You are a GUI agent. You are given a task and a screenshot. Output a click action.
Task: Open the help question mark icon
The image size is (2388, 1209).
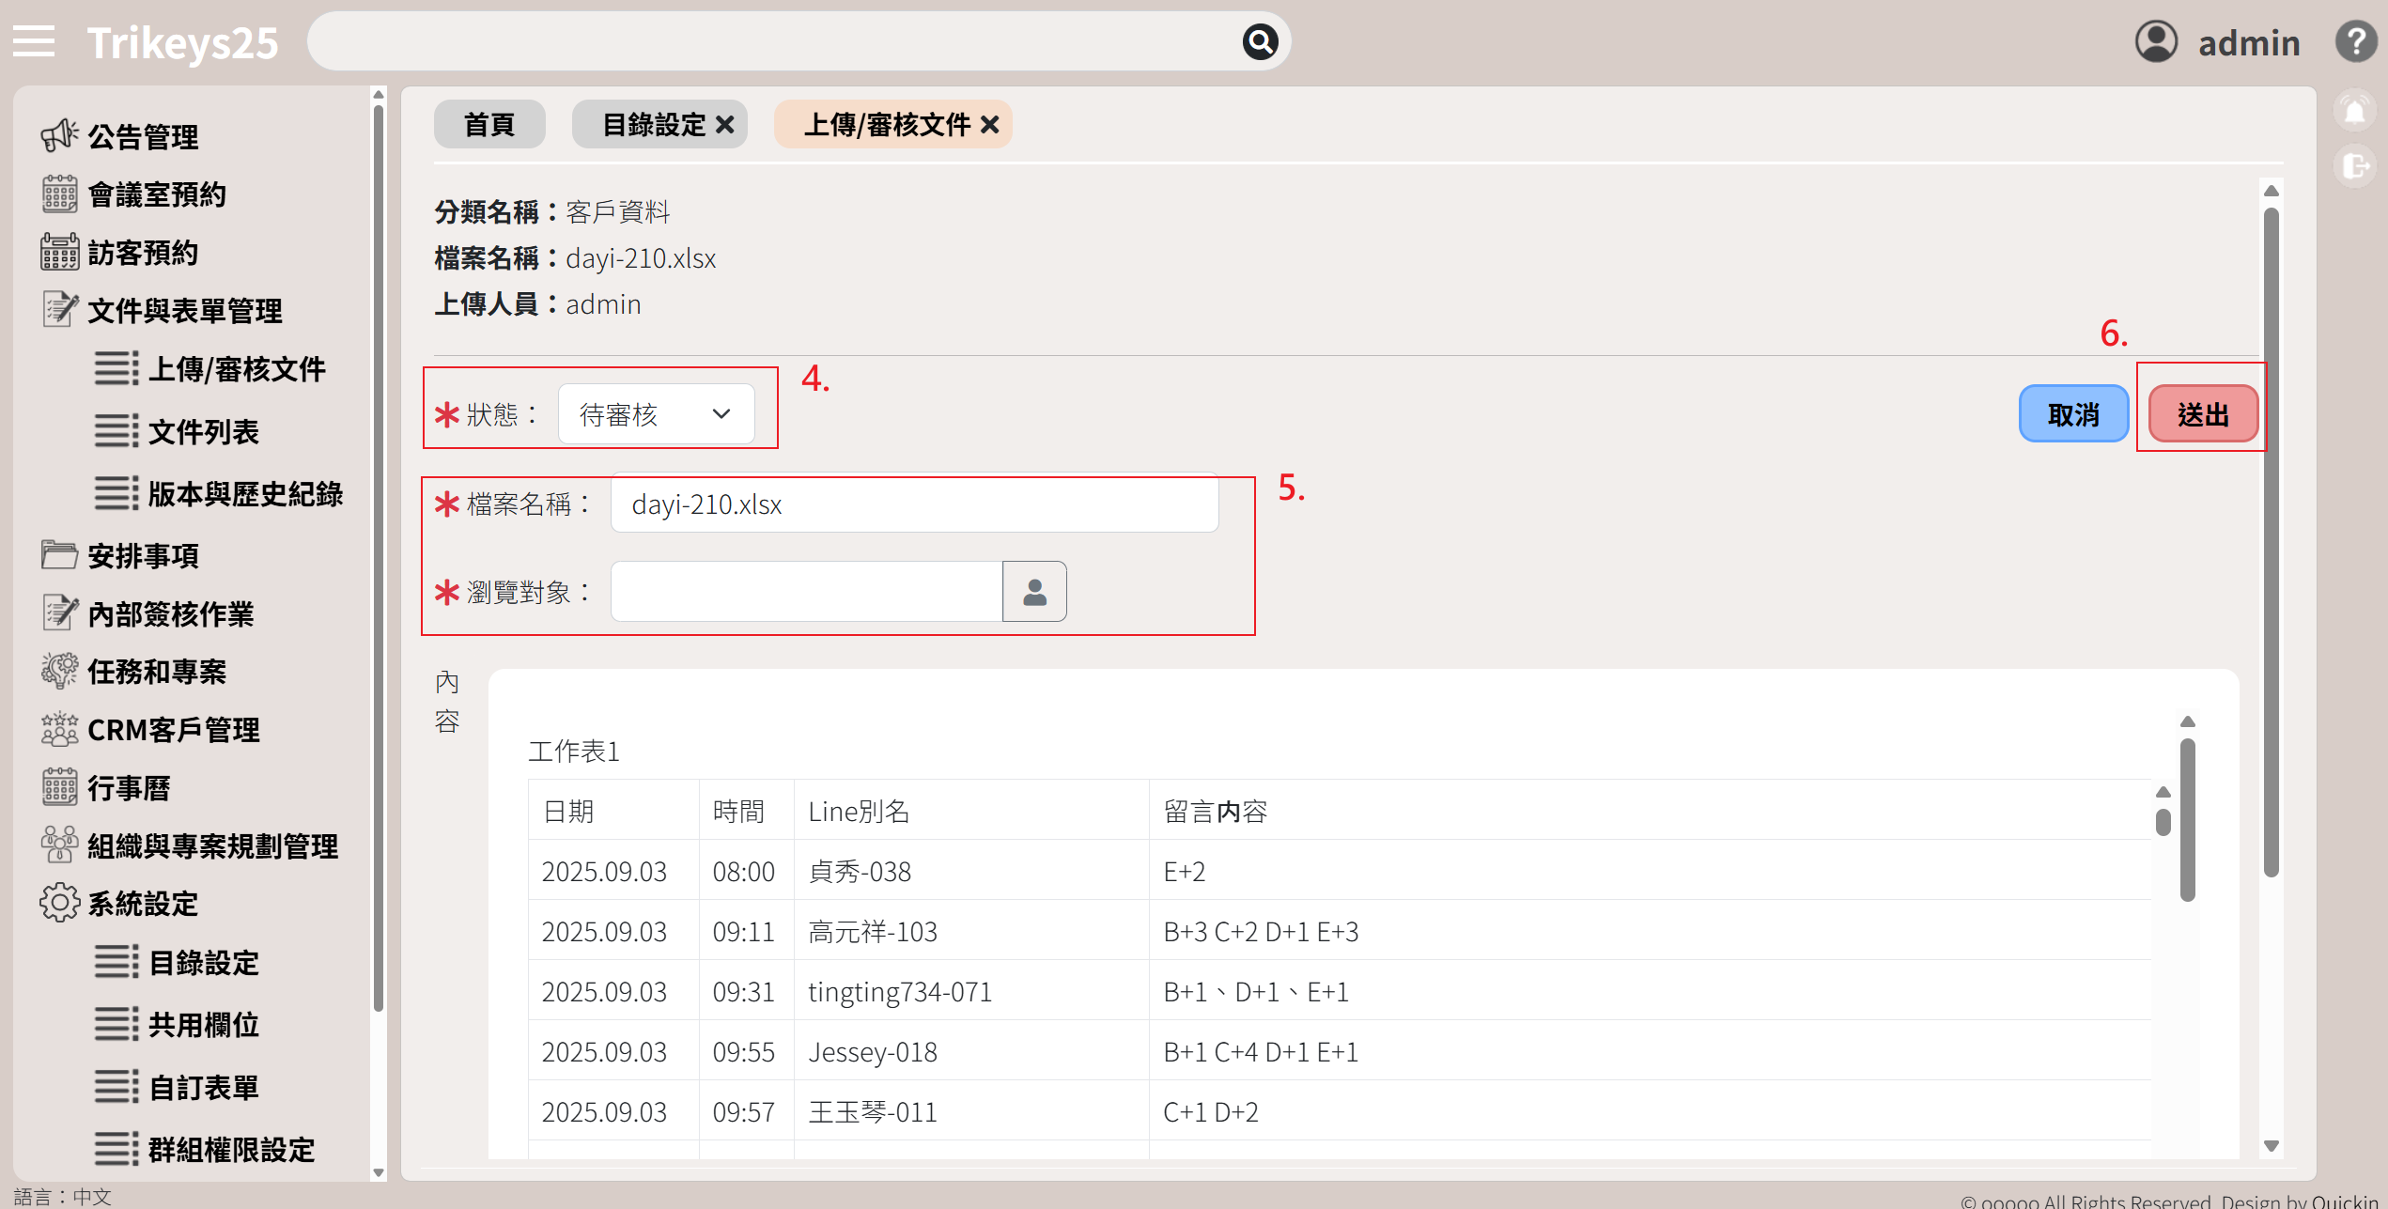coord(2355,42)
